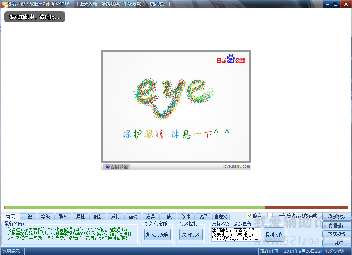Screen dimensions: 352x255
Task: Click the eye protection ad image
Action: (176, 106)
